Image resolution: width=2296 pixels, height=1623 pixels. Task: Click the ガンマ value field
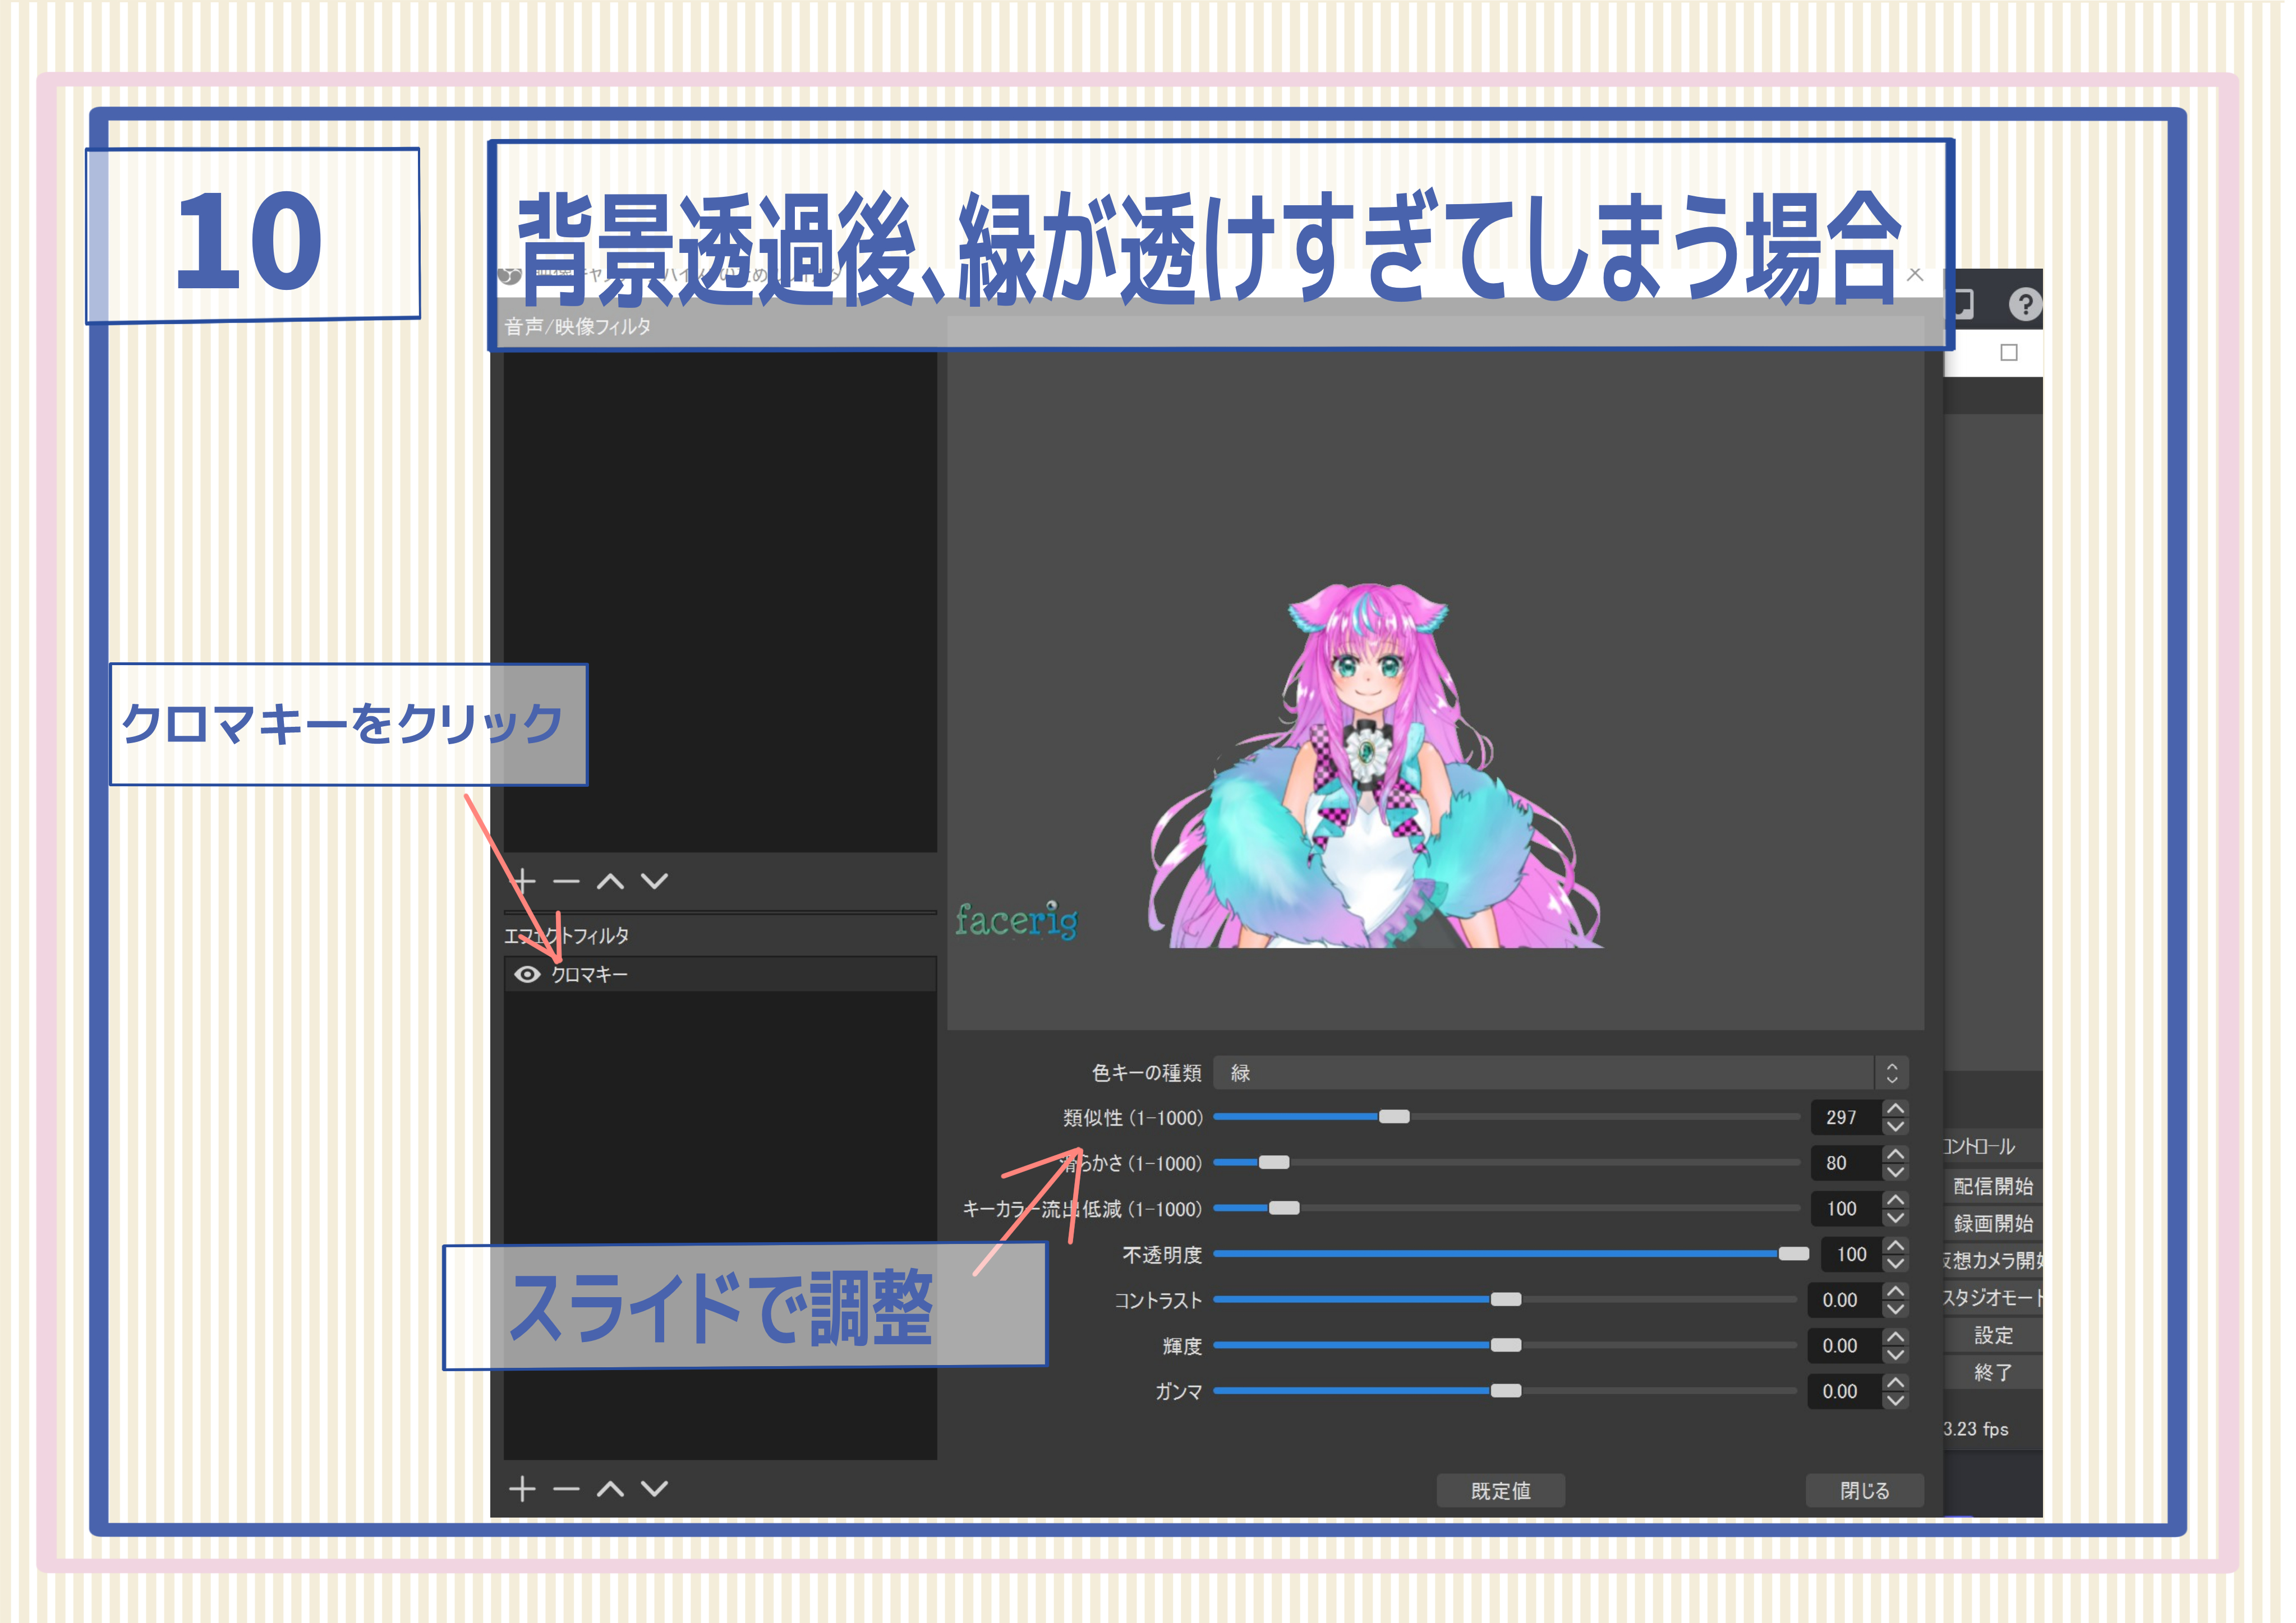(1845, 1392)
